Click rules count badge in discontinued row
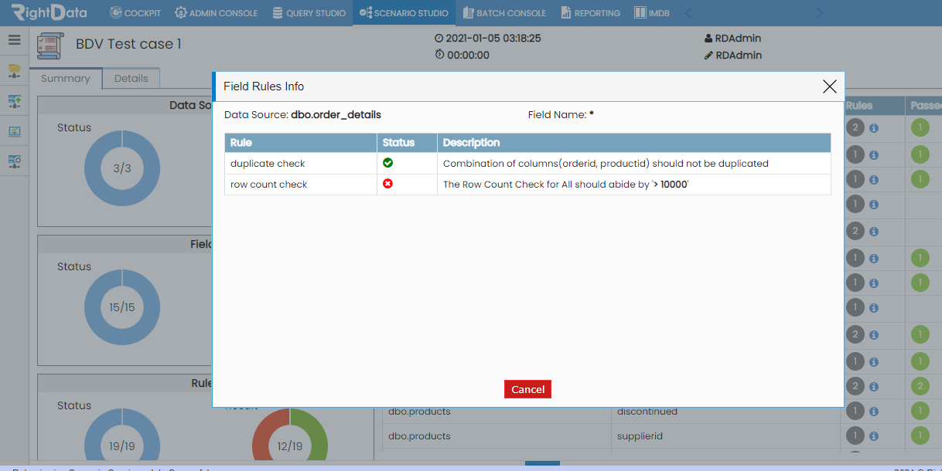The width and height of the screenshot is (942, 471). (855, 411)
